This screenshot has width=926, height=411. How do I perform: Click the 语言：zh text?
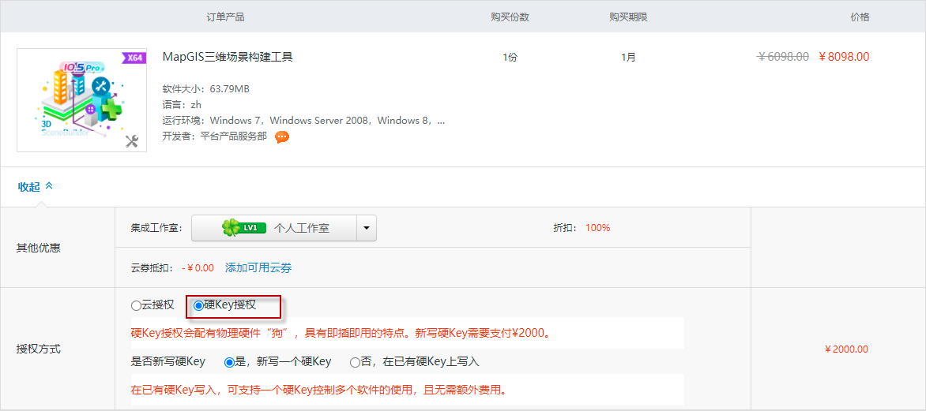click(182, 105)
